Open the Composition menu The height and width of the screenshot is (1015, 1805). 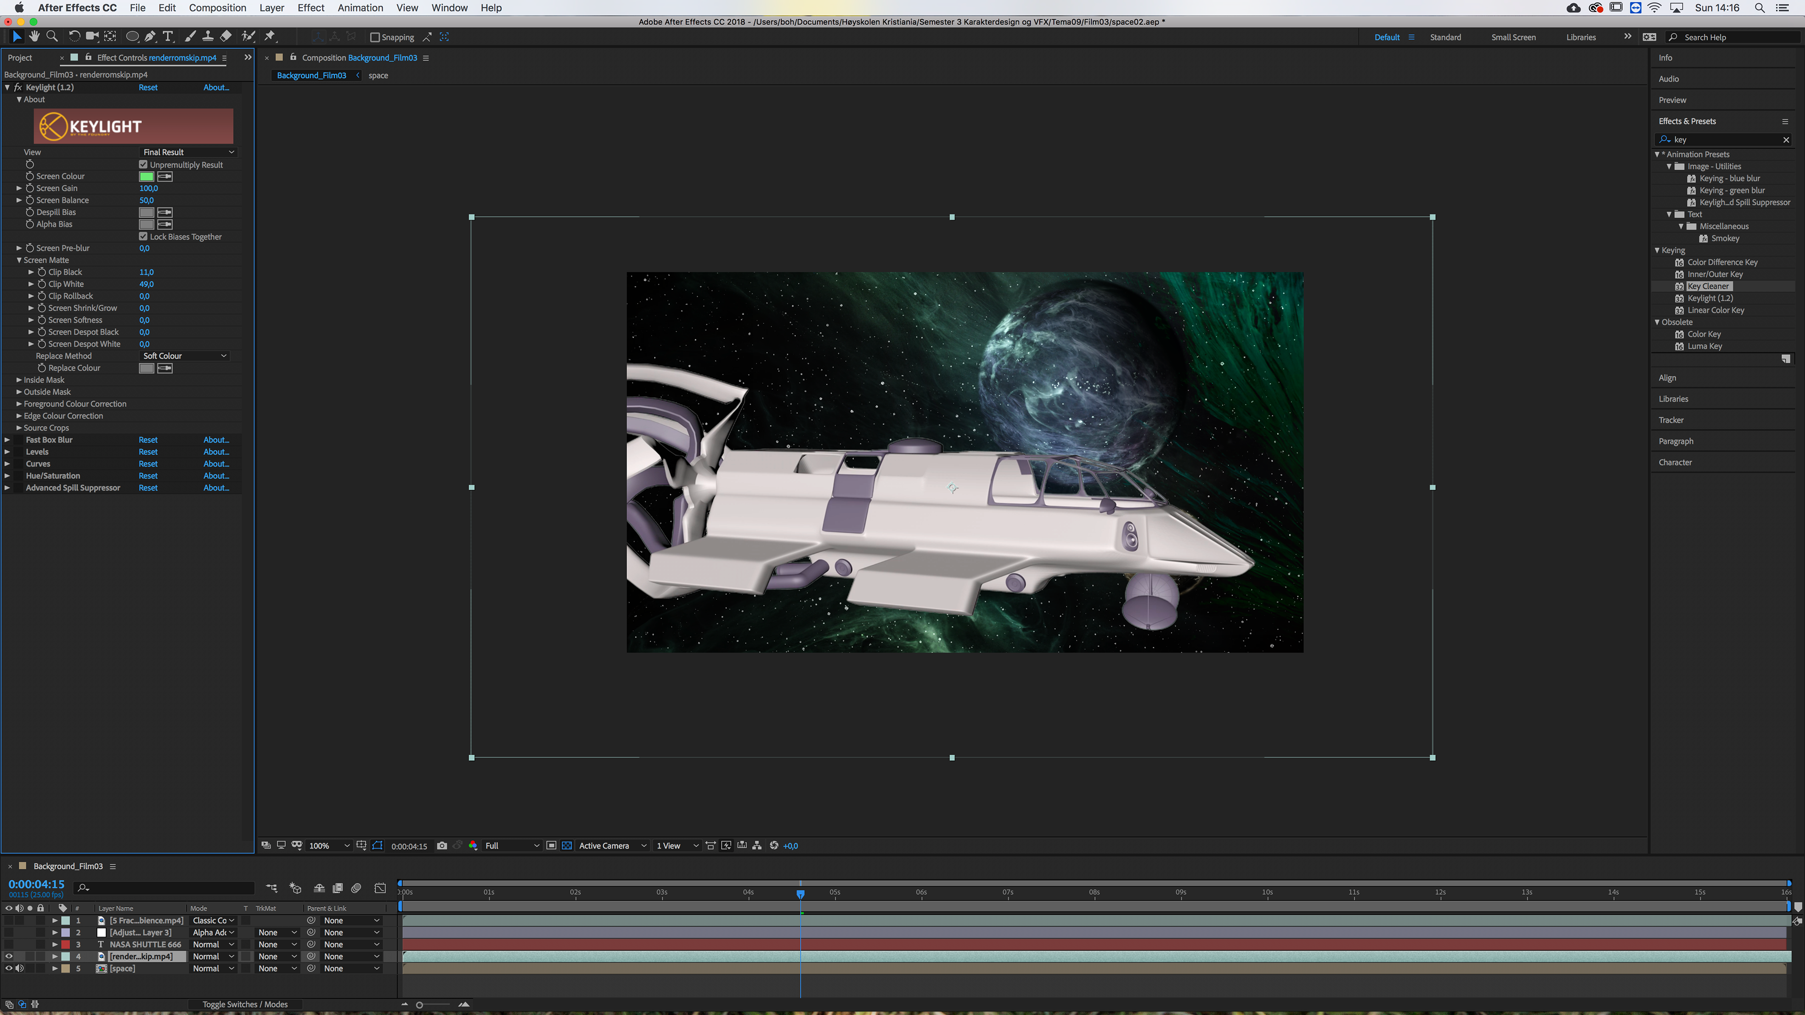[x=217, y=8]
